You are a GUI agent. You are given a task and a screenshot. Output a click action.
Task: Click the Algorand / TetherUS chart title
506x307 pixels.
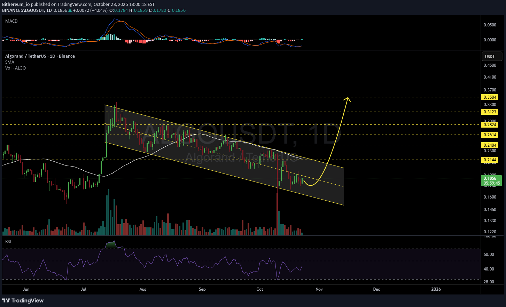(40, 56)
